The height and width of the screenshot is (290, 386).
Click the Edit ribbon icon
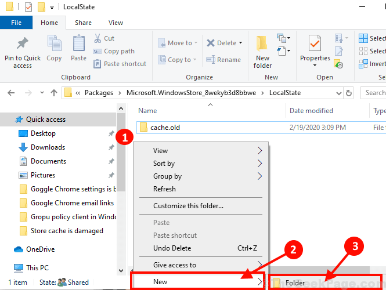339,51
